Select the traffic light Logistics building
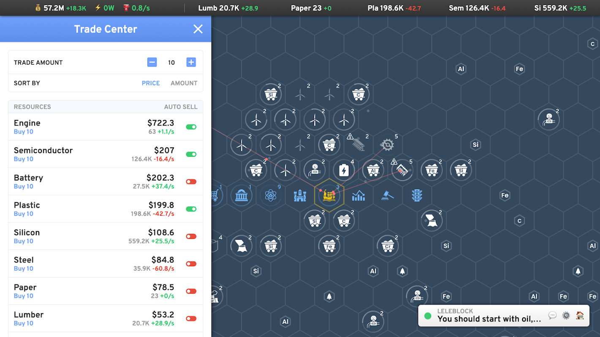Screen dimensions: 600x337 click(417, 195)
